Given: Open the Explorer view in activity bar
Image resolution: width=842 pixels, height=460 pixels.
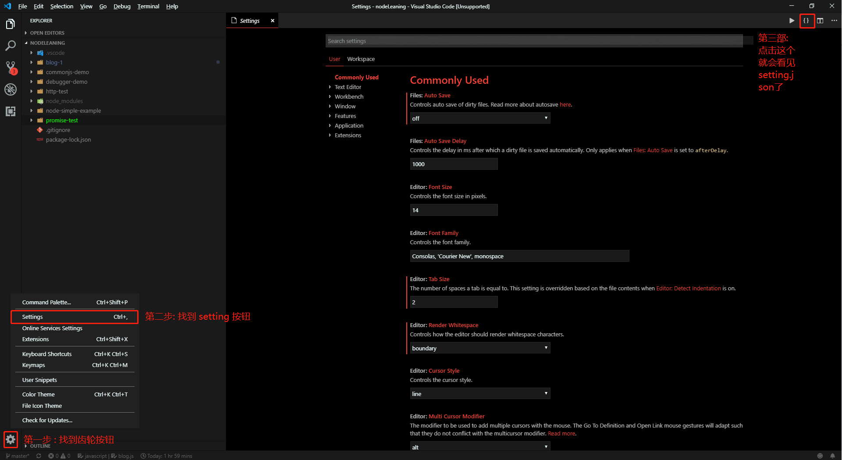Looking at the screenshot, I should coord(11,24).
